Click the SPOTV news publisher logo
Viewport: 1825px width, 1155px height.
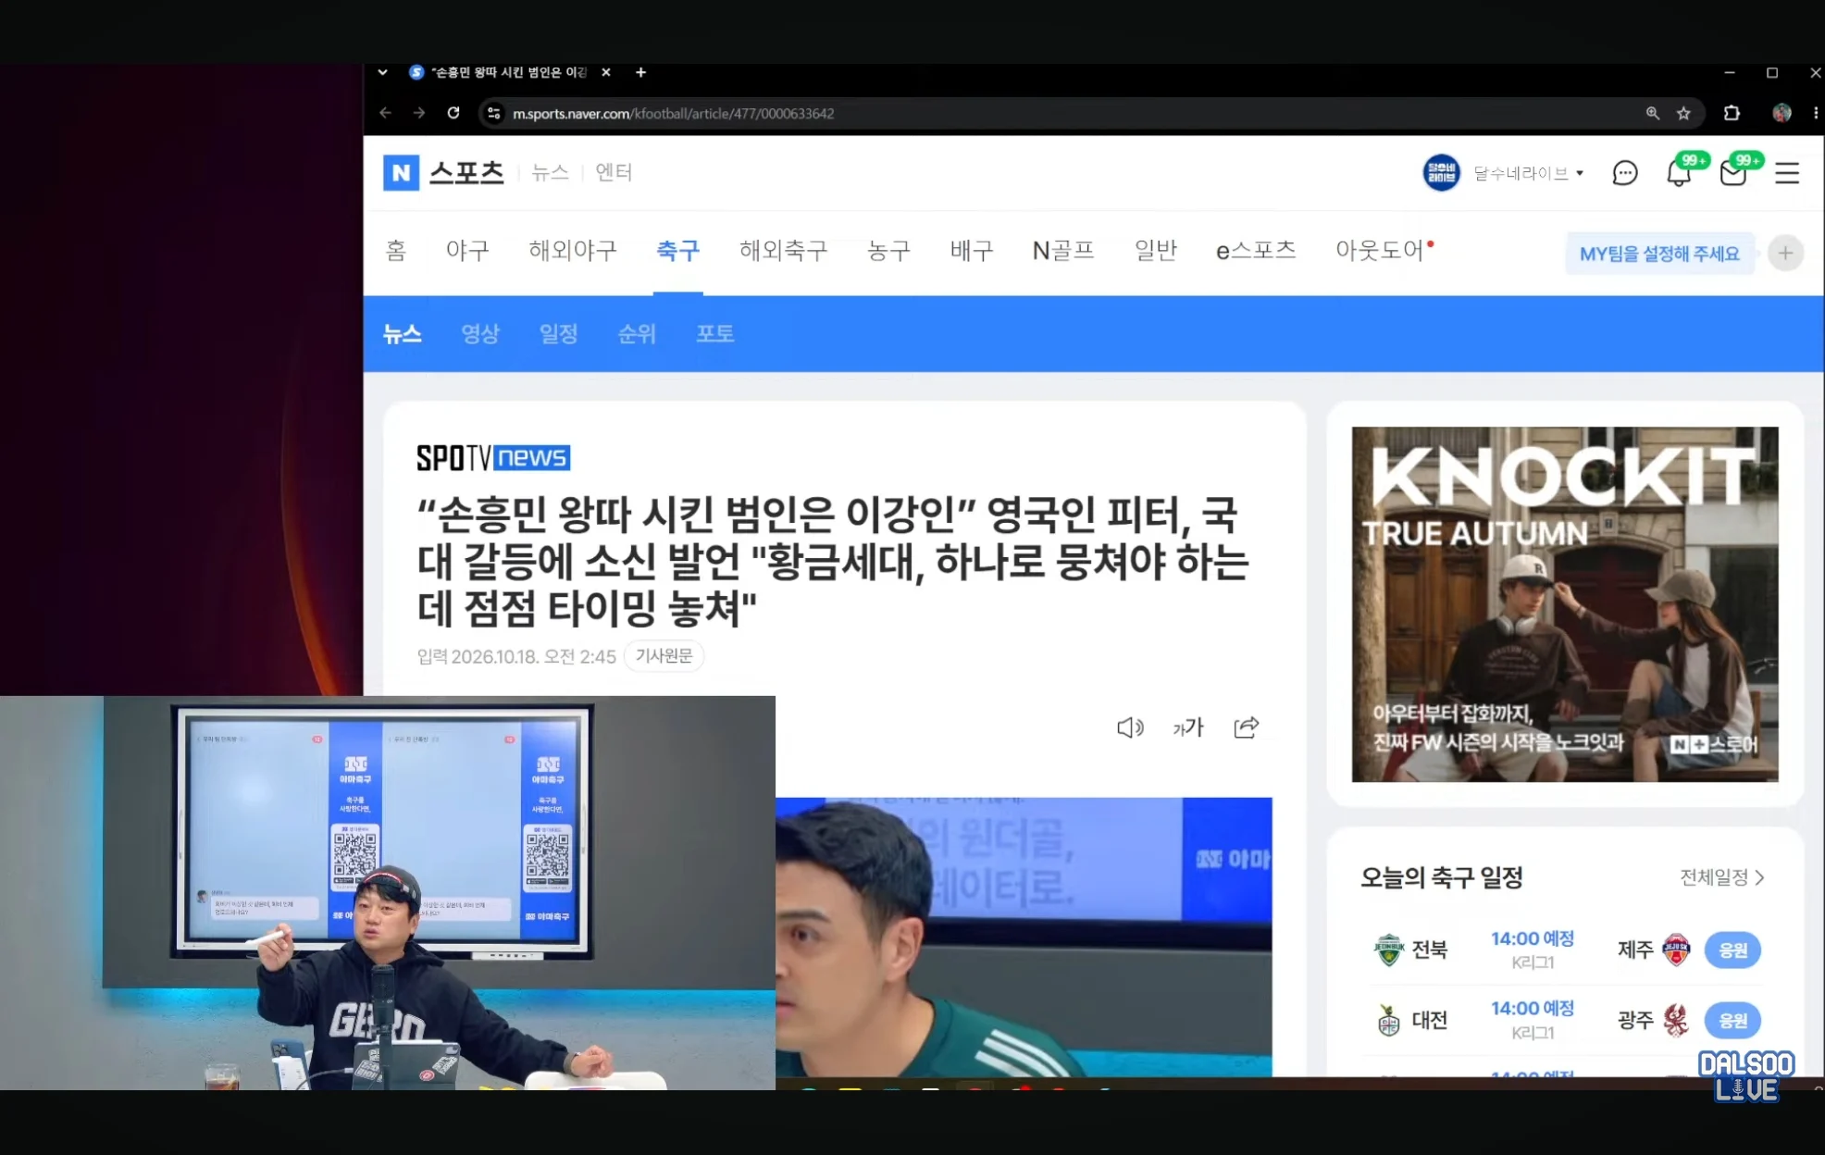493,457
